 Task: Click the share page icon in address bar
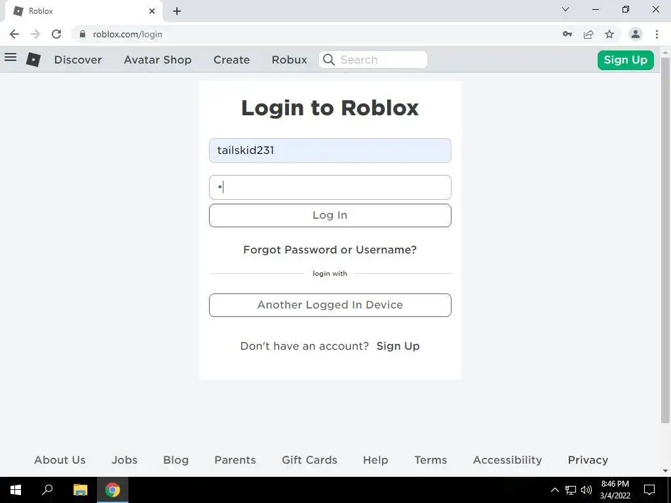pos(588,34)
